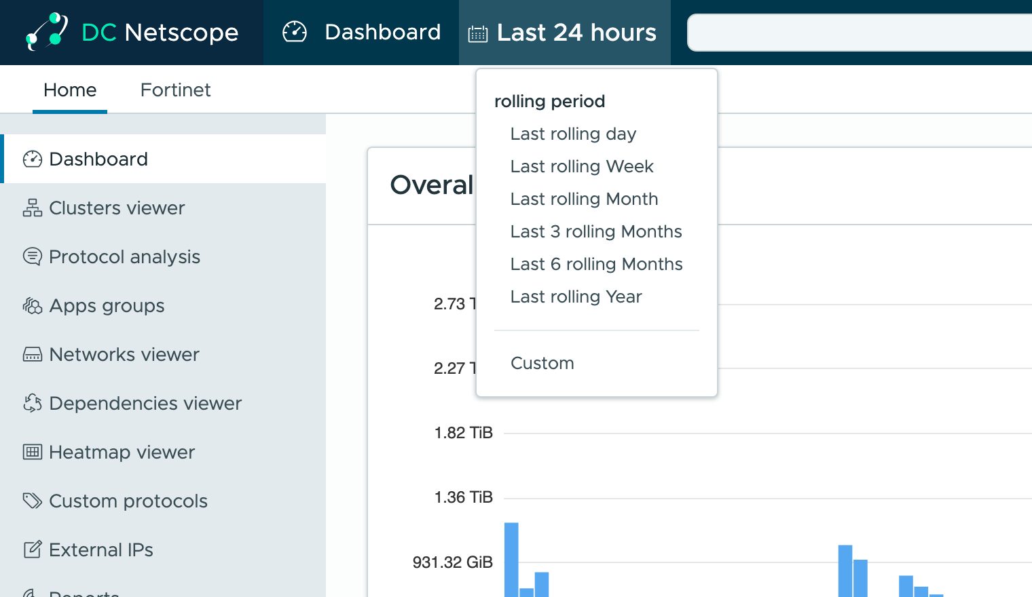The width and height of the screenshot is (1032, 597).
Task: Switch to the Fortinet tab
Action: click(x=175, y=90)
